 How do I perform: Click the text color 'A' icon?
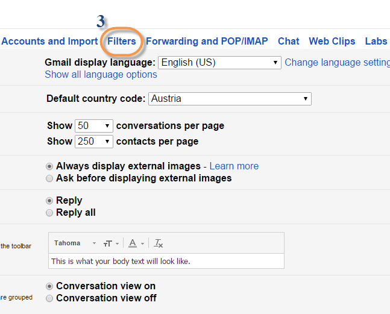pyautogui.click(x=133, y=243)
